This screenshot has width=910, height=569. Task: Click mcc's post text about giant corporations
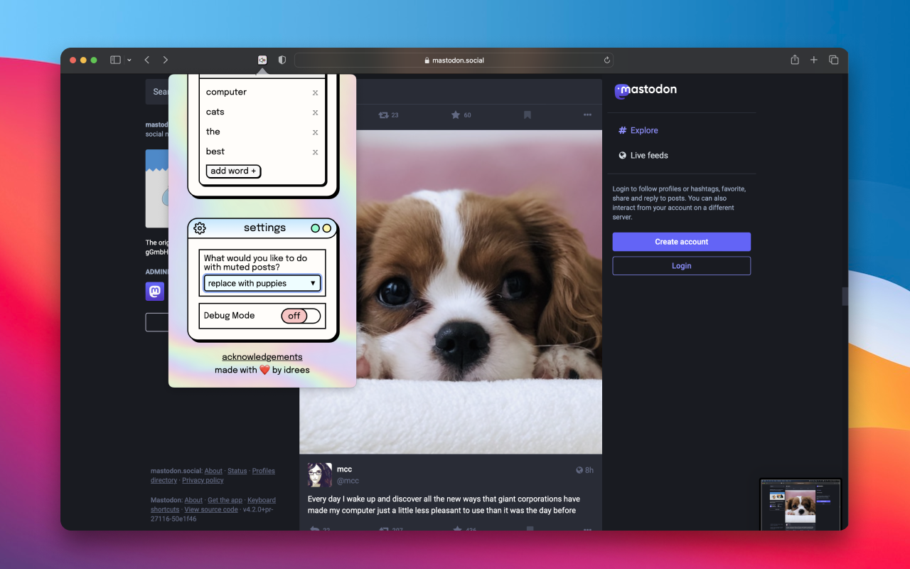pyautogui.click(x=444, y=504)
